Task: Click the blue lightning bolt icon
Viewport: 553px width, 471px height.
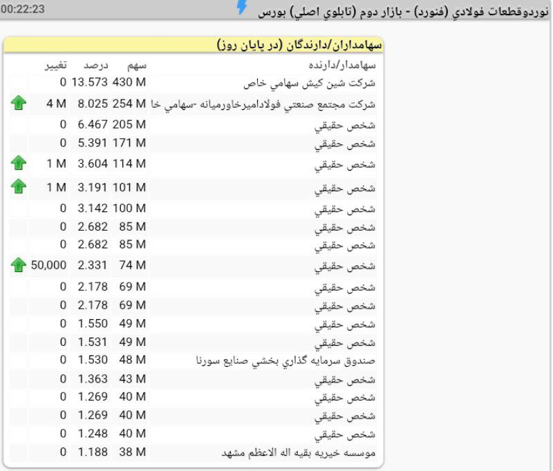Action: [241, 7]
